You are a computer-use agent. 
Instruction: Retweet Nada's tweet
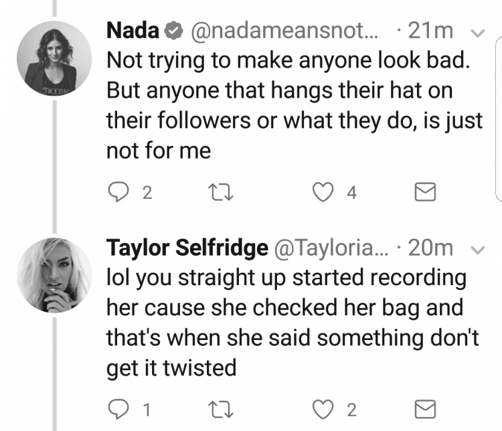[221, 192]
